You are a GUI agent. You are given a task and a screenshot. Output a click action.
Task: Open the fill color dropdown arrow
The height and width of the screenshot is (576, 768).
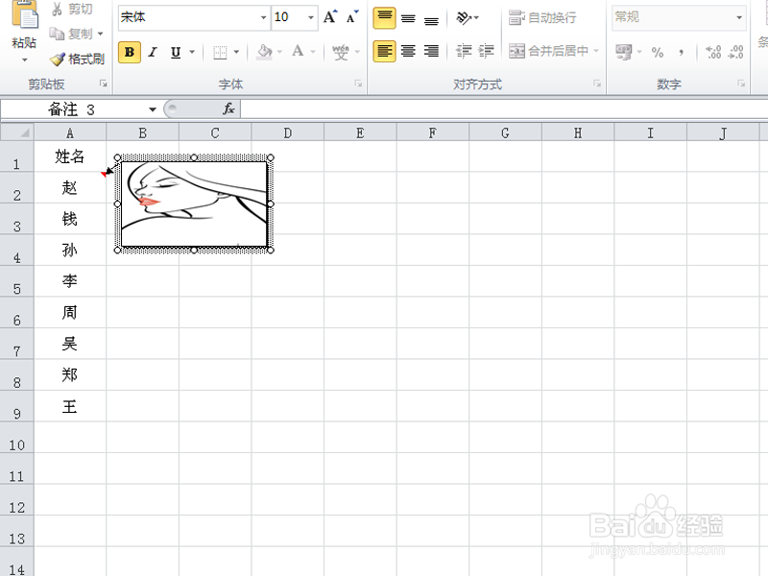(x=279, y=52)
